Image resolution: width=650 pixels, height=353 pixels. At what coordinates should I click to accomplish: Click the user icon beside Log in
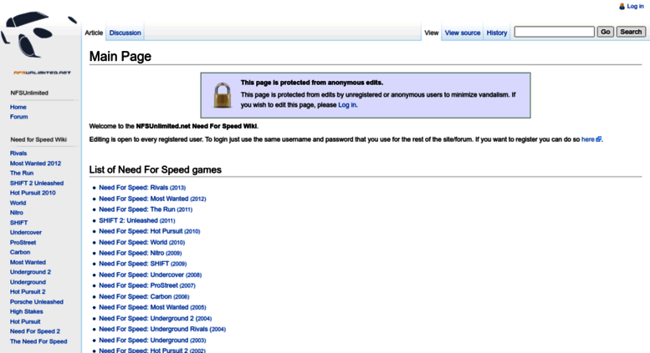pos(622,6)
